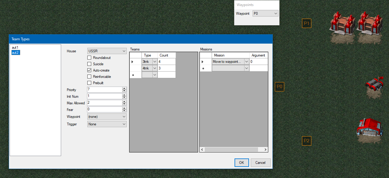389x178 pixels.
Task: Click the Team Types dialog title bar
Action: [x=141, y=39]
